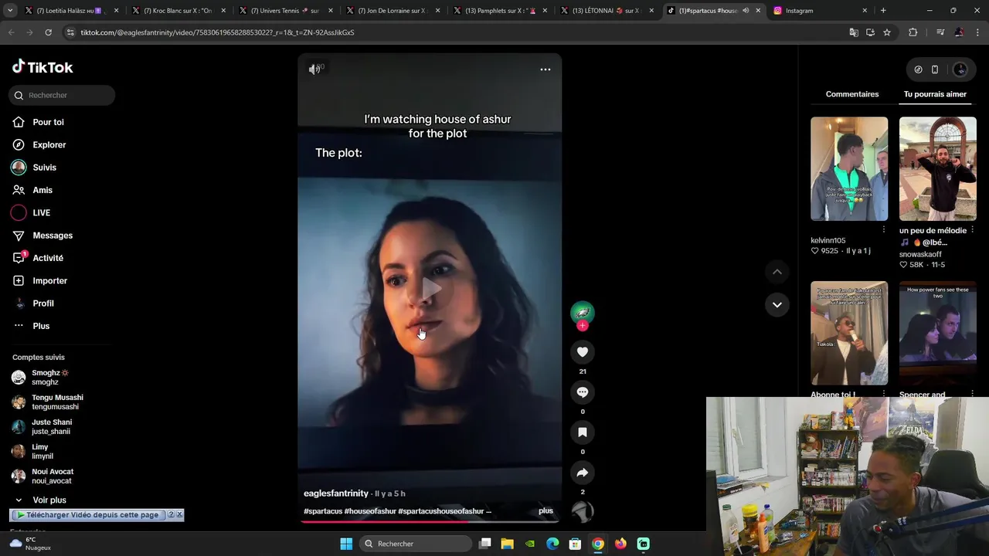Open kelvinn105 recommended video thumbnail
The image size is (989, 556).
pyautogui.click(x=849, y=169)
